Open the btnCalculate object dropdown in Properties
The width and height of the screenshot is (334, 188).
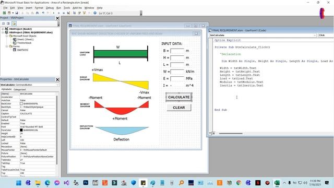57,85
